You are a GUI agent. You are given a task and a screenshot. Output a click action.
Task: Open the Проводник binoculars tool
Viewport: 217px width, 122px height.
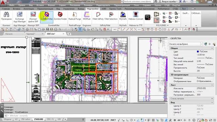coord(6,17)
